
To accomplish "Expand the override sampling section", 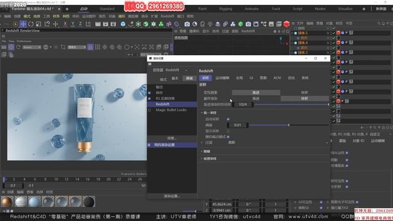I will pyautogui.click(x=202, y=158).
